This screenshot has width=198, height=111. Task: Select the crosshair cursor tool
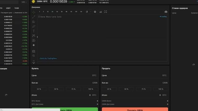[34, 12]
